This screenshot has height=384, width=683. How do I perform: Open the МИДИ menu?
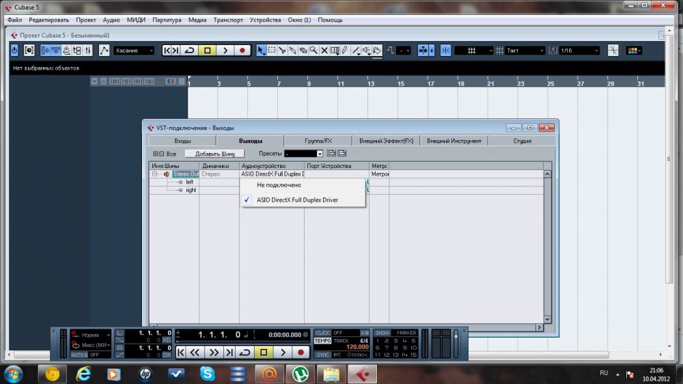click(x=136, y=20)
